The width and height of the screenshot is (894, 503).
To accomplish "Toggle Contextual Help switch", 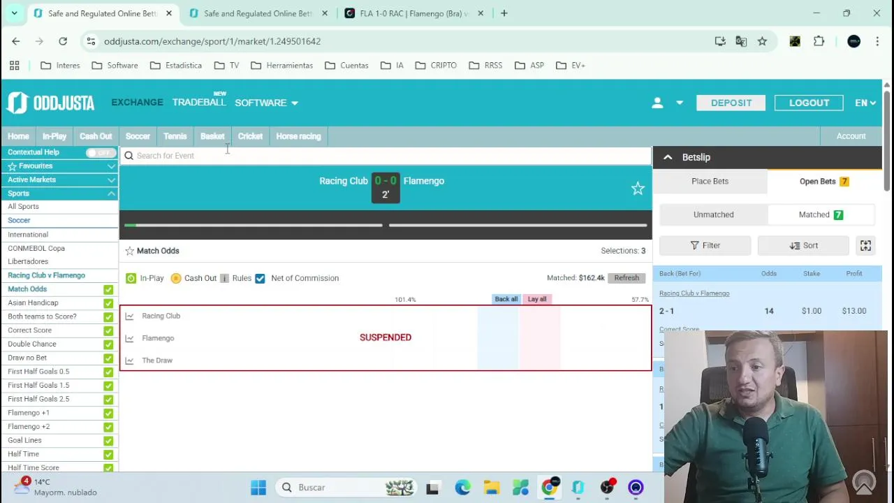I will [x=101, y=152].
